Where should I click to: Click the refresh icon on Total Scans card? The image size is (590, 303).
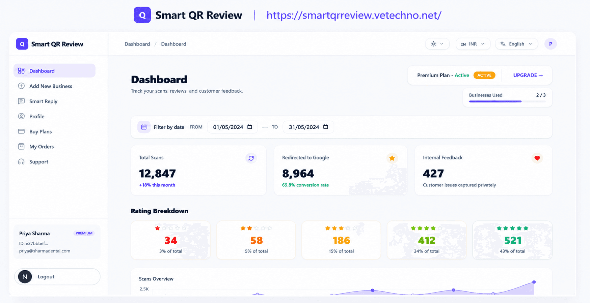coord(251,158)
